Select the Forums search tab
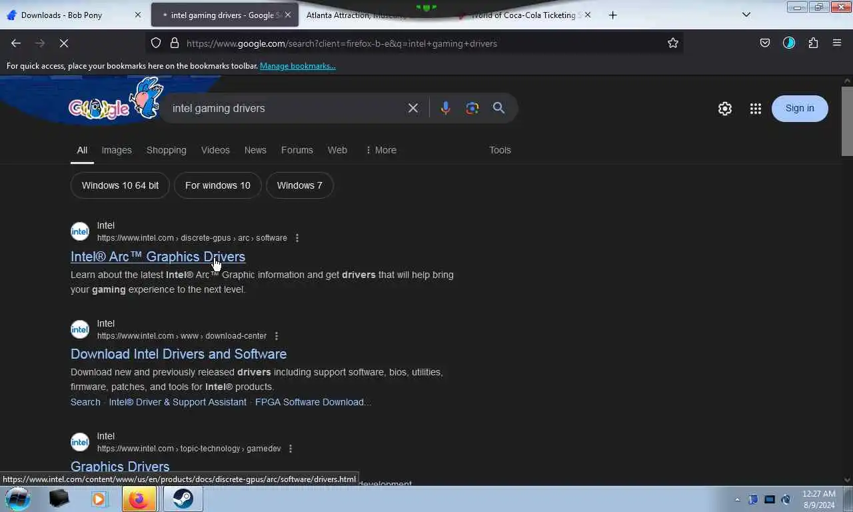Screen dimensions: 853x512 click(297, 150)
